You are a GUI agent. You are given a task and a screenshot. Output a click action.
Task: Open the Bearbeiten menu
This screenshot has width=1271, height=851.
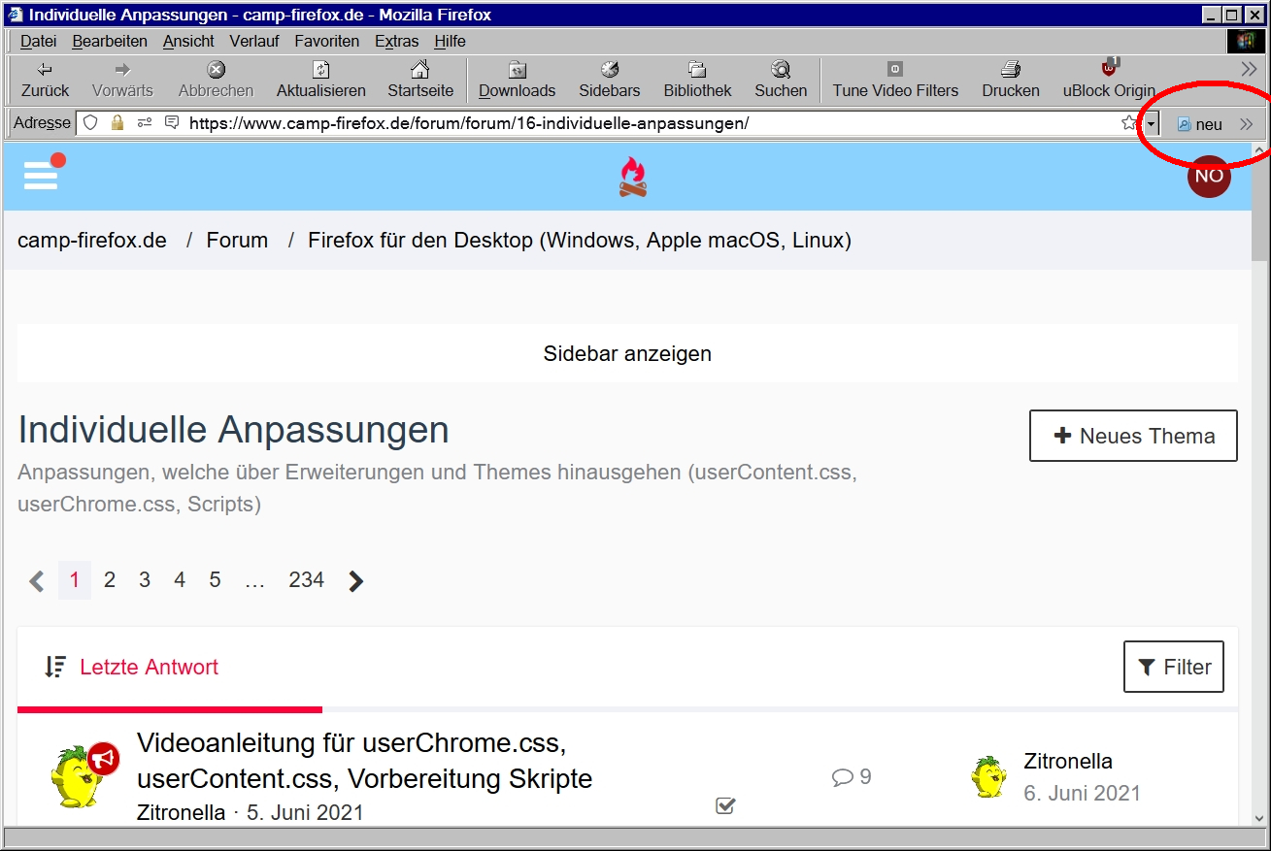point(110,41)
